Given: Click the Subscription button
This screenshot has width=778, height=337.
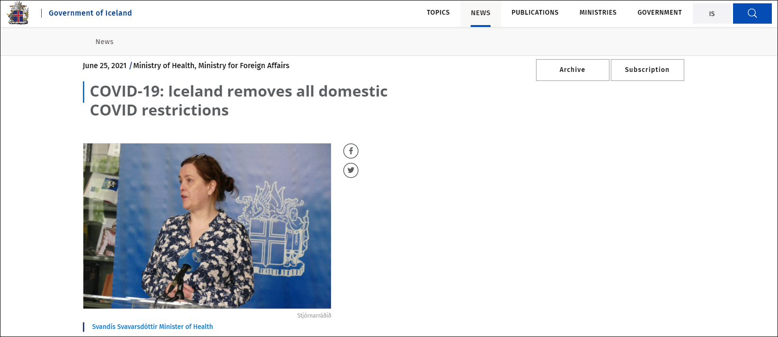Looking at the screenshot, I should point(647,70).
